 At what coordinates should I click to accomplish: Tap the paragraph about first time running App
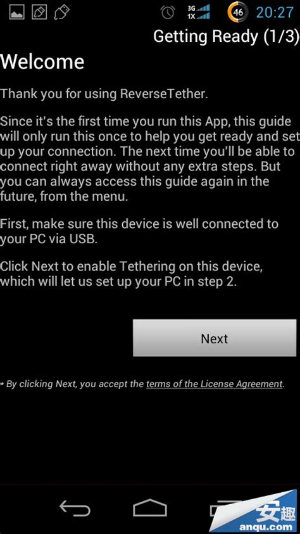tap(150, 159)
